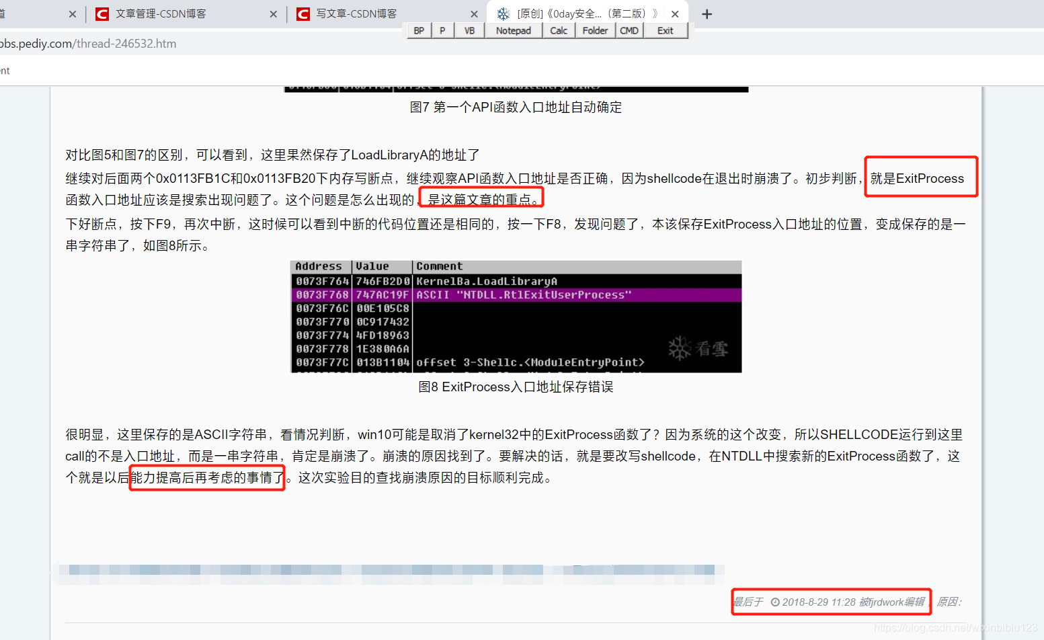1044x640 pixels.
Task: Close the 写文章-CSDN博客 tab
Action: [474, 14]
